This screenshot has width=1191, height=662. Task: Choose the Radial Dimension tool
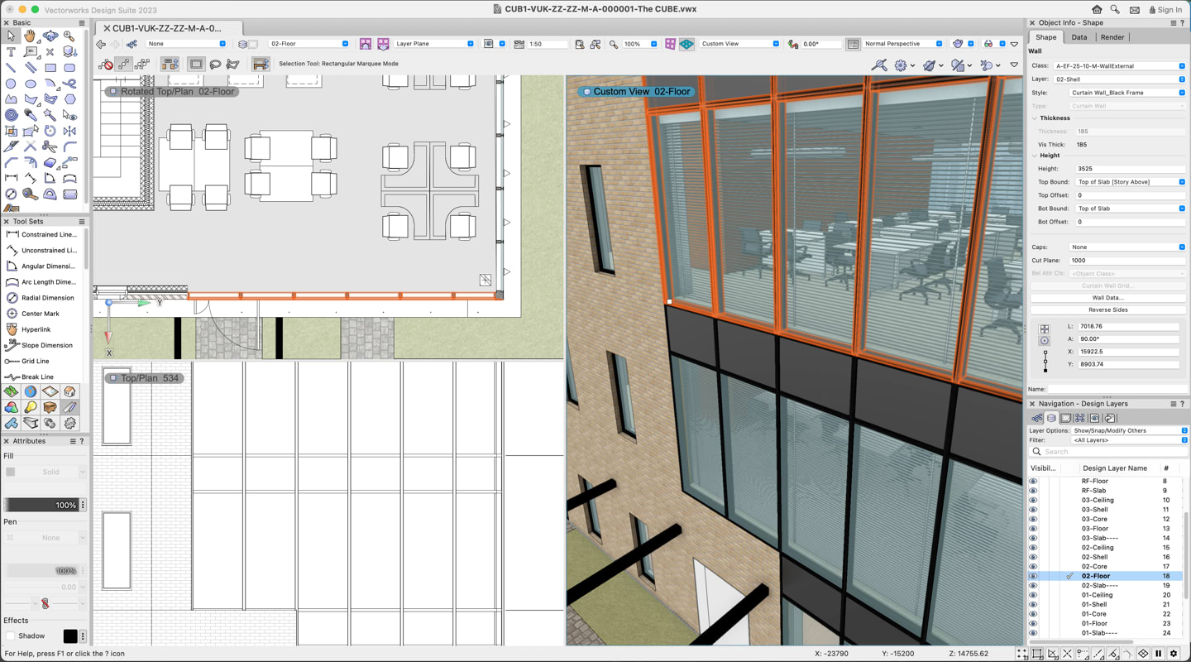47,298
